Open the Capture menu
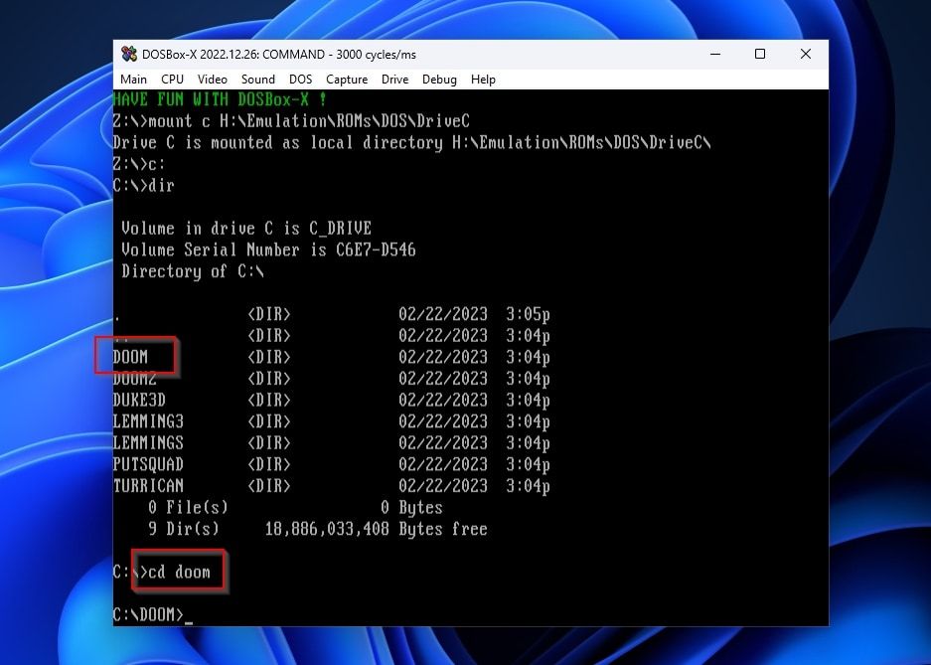 pyautogui.click(x=347, y=80)
